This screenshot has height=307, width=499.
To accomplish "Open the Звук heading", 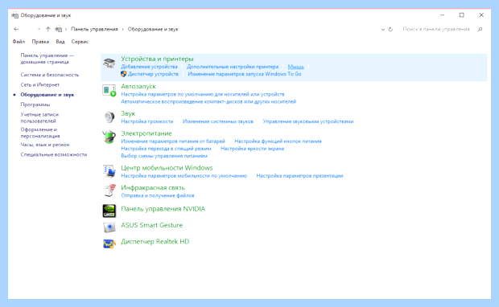I will point(128,113).
